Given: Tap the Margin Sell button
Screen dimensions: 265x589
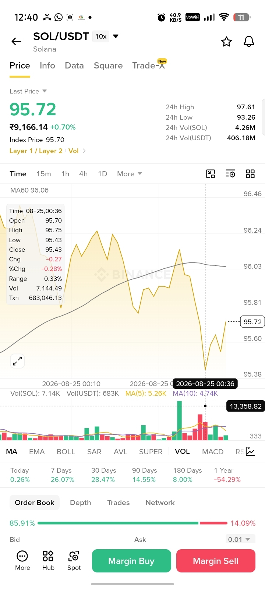Looking at the screenshot, I should (216, 561).
